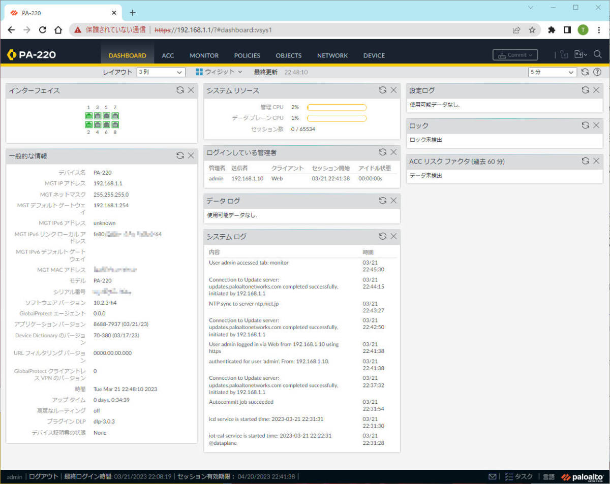Image resolution: width=610 pixels, height=484 pixels.
Task: Open the DEVICE tab
Action: click(374, 55)
